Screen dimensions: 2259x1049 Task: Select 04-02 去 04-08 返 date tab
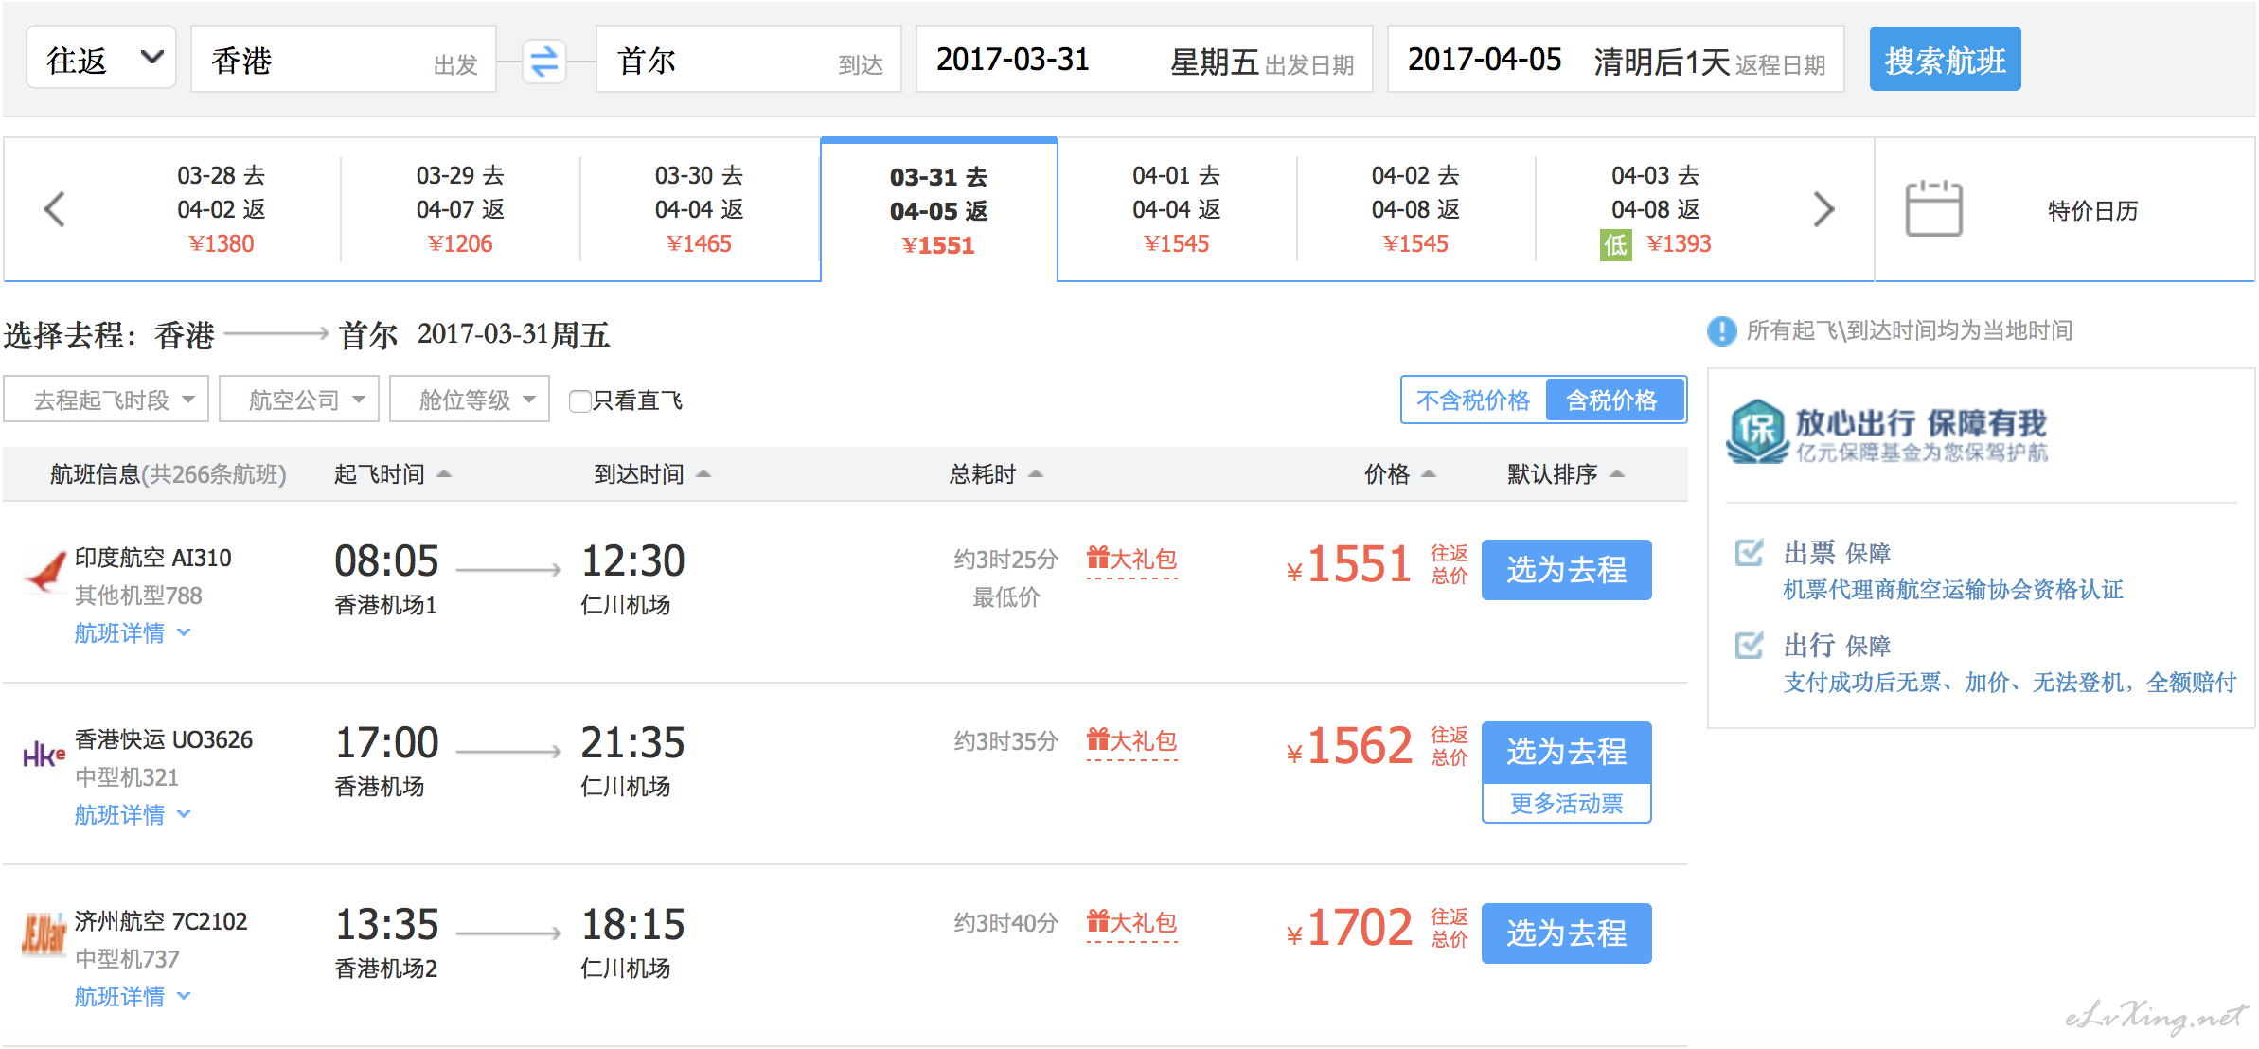coord(1415,209)
